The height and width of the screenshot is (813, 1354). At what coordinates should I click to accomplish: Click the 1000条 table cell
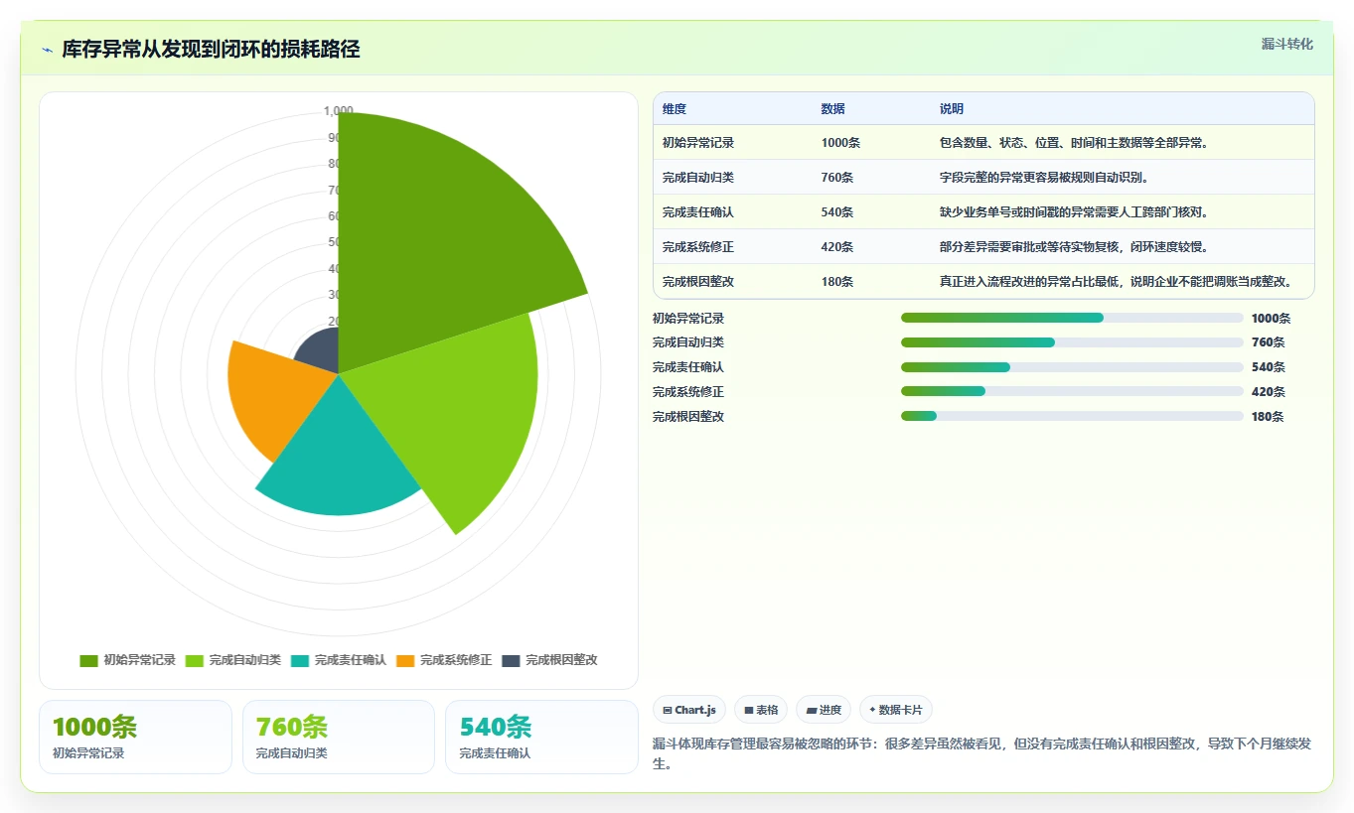pos(840,143)
